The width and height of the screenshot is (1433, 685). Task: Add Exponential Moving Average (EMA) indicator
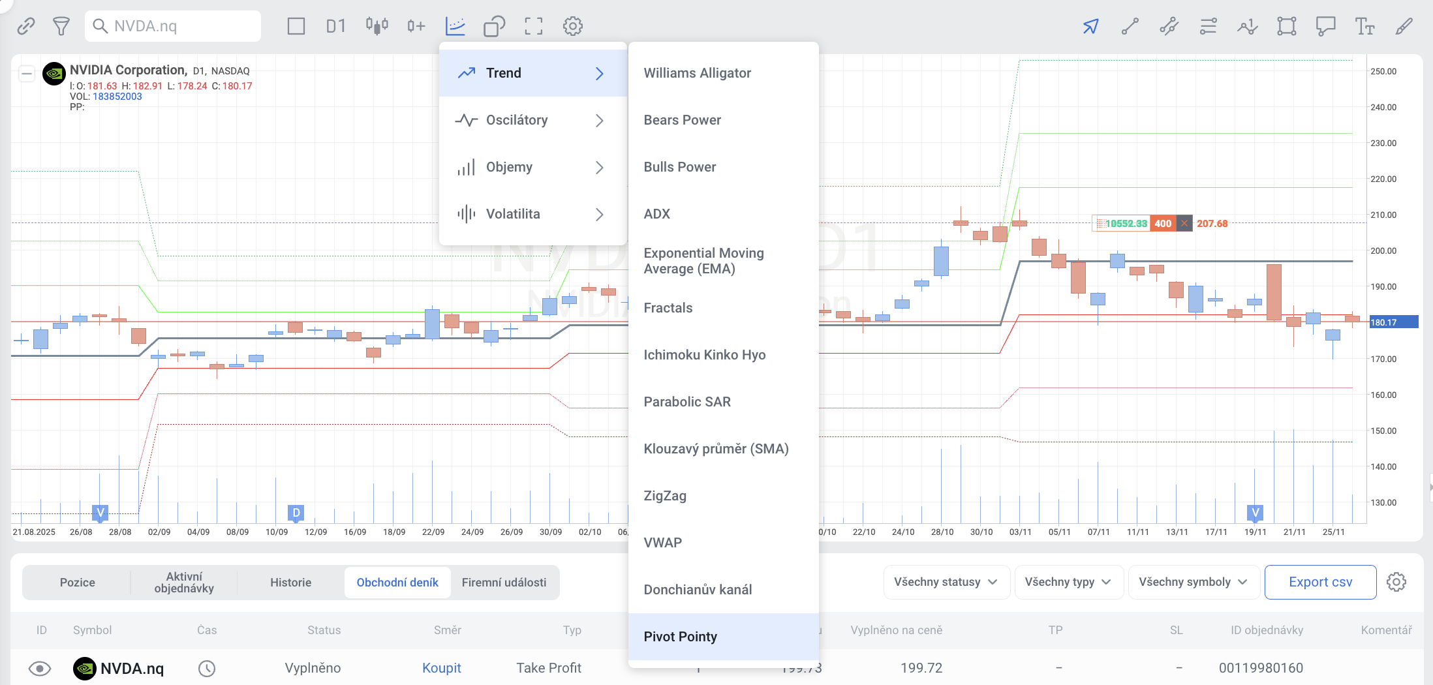(x=723, y=261)
